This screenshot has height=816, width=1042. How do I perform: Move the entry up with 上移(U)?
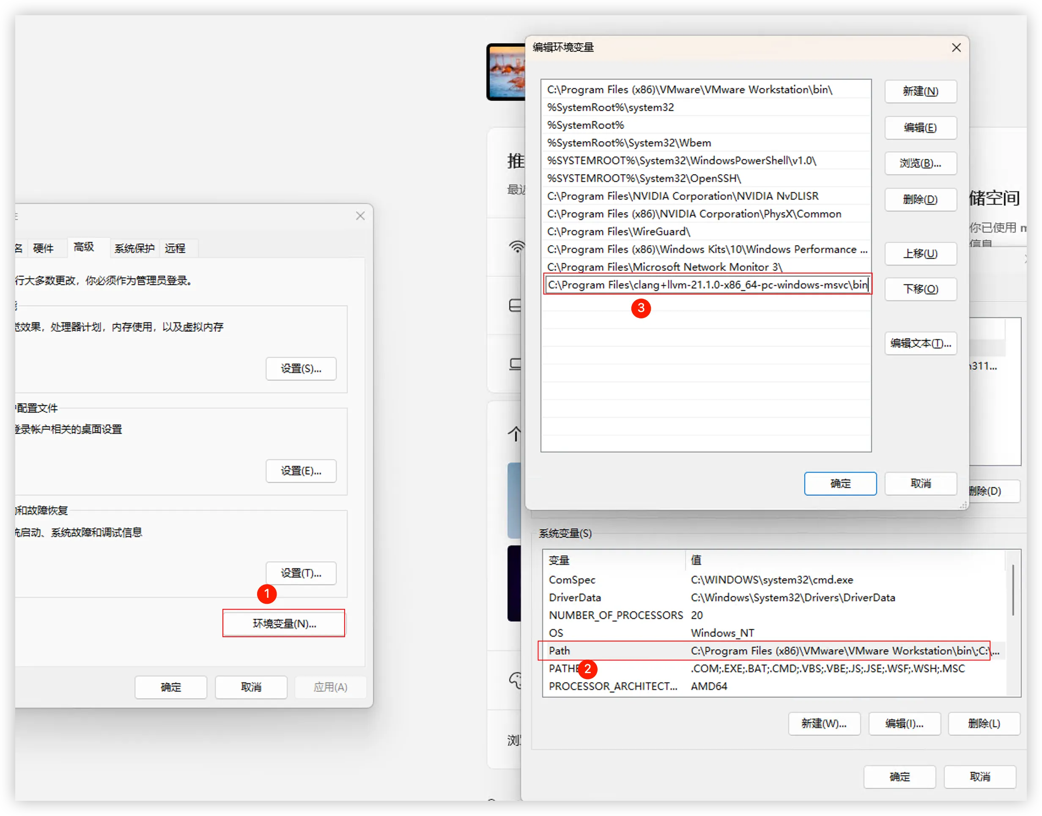click(x=920, y=253)
